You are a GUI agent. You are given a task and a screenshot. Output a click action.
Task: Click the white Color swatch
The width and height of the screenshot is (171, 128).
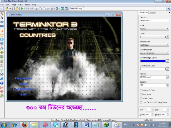click(153, 37)
